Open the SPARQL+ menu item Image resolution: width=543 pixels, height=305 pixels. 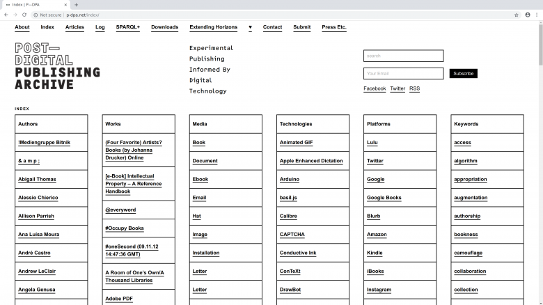click(127, 27)
